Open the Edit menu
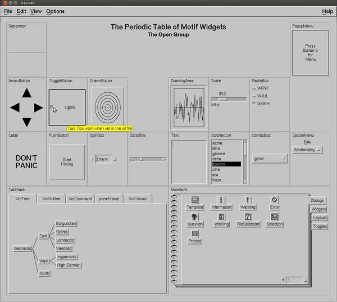Viewport: 337px width, 302px height. click(x=21, y=11)
